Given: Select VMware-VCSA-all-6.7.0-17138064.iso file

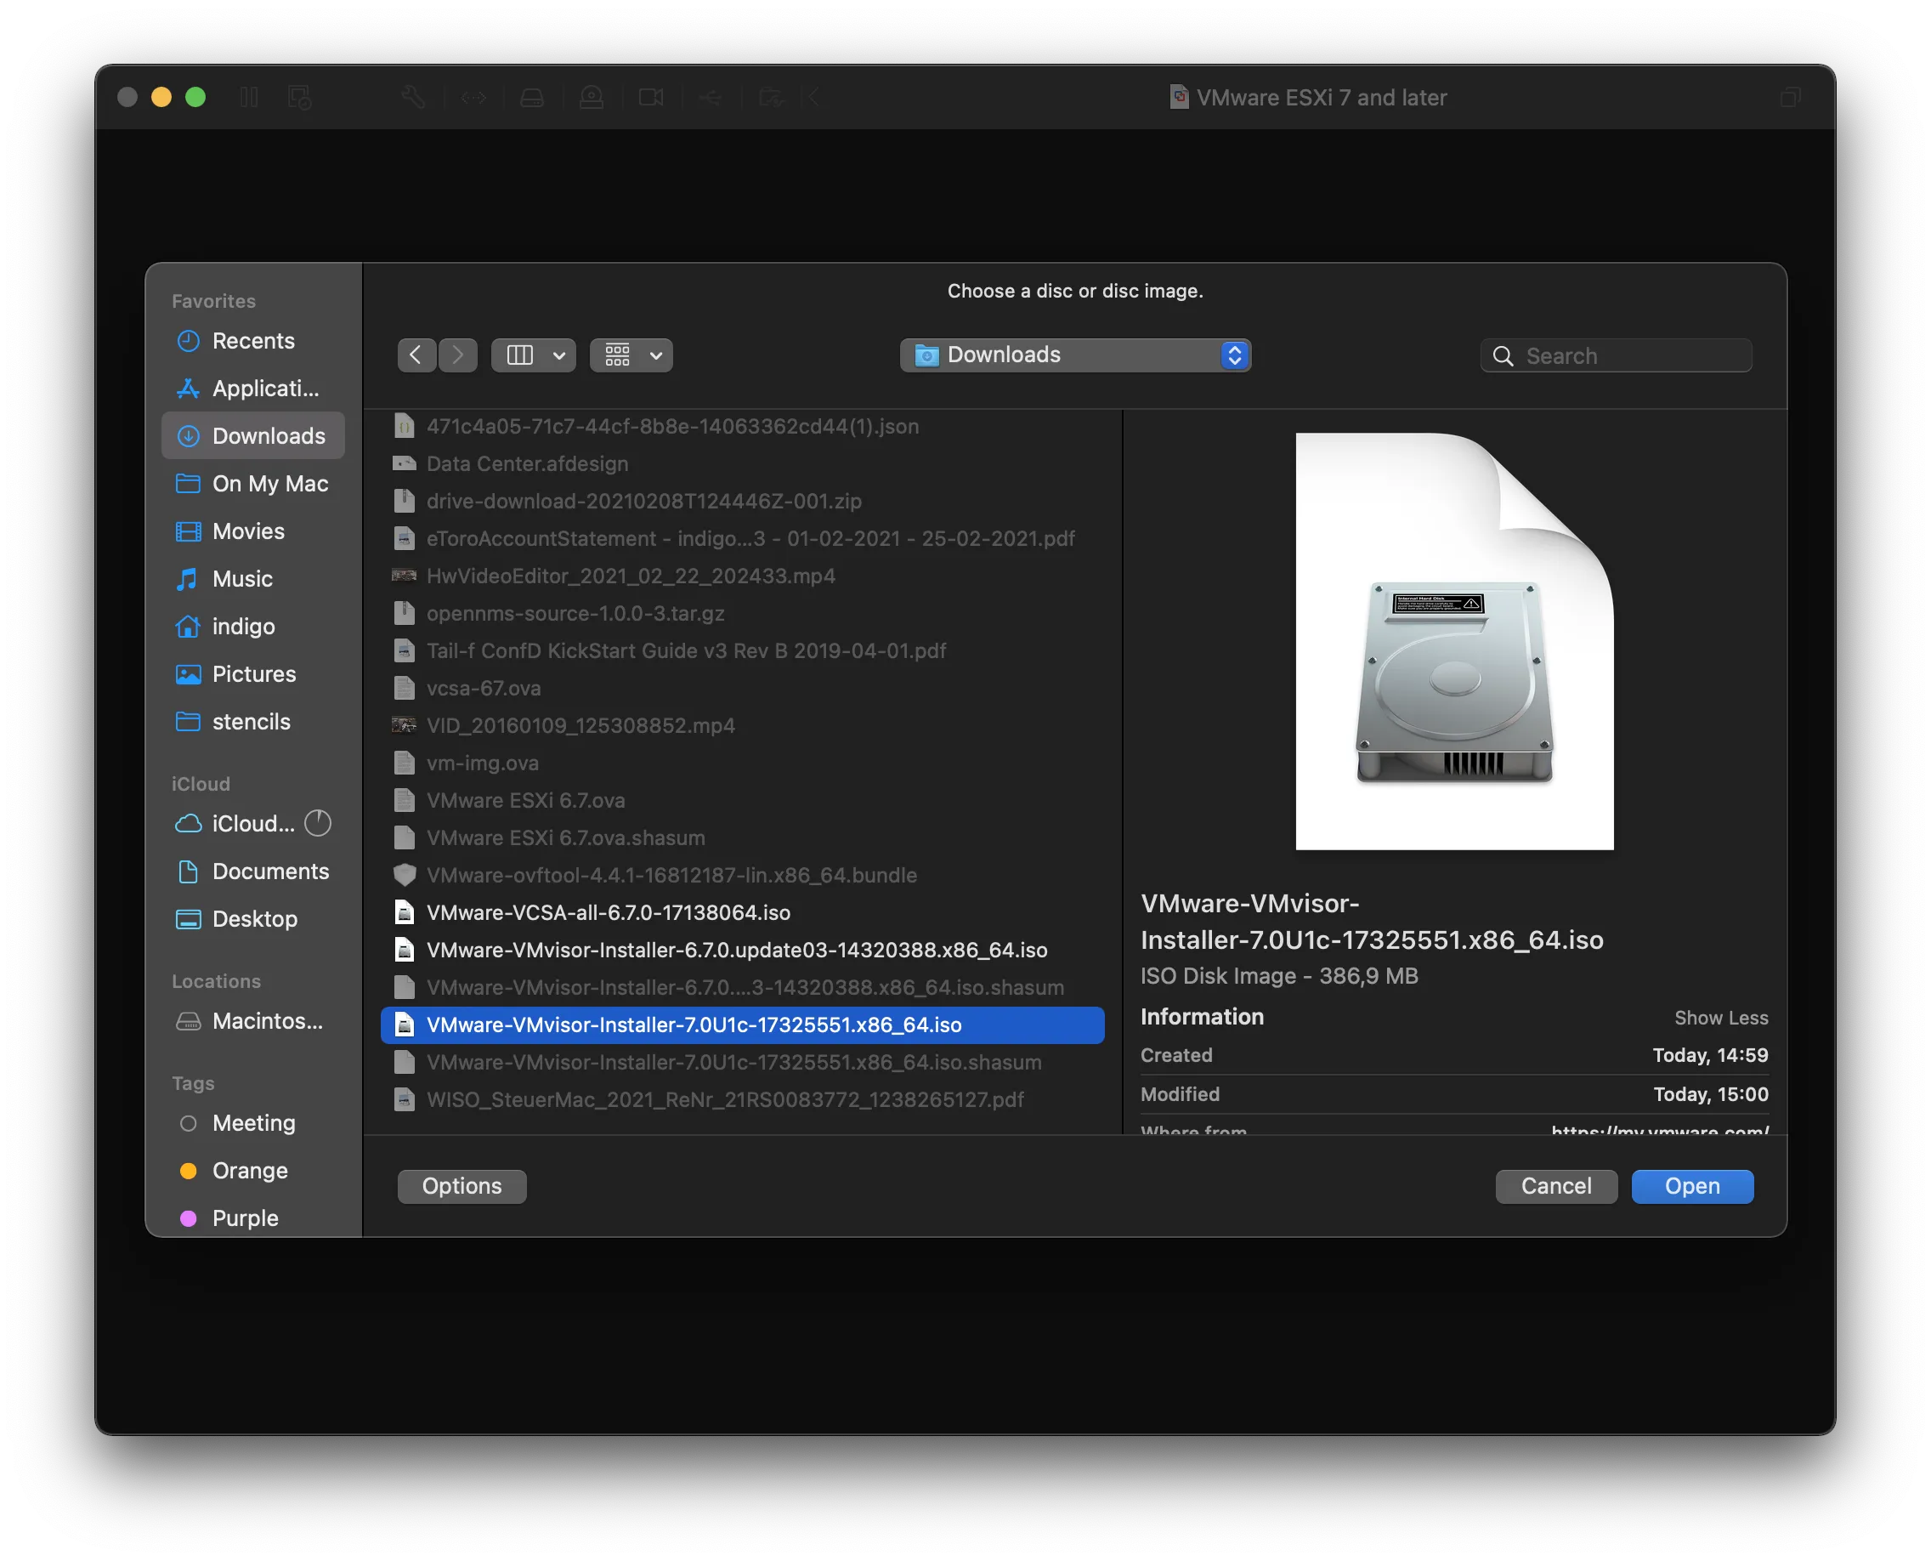Looking at the screenshot, I should pyautogui.click(x=608, y=912).
